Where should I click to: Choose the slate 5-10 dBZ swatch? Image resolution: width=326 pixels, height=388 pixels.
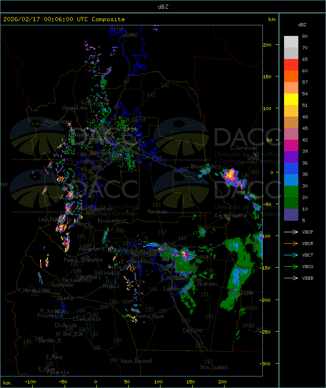(291, 215)
